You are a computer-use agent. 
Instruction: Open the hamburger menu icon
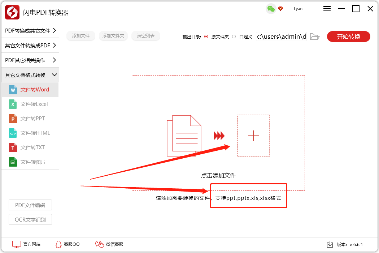pos(327,9)
